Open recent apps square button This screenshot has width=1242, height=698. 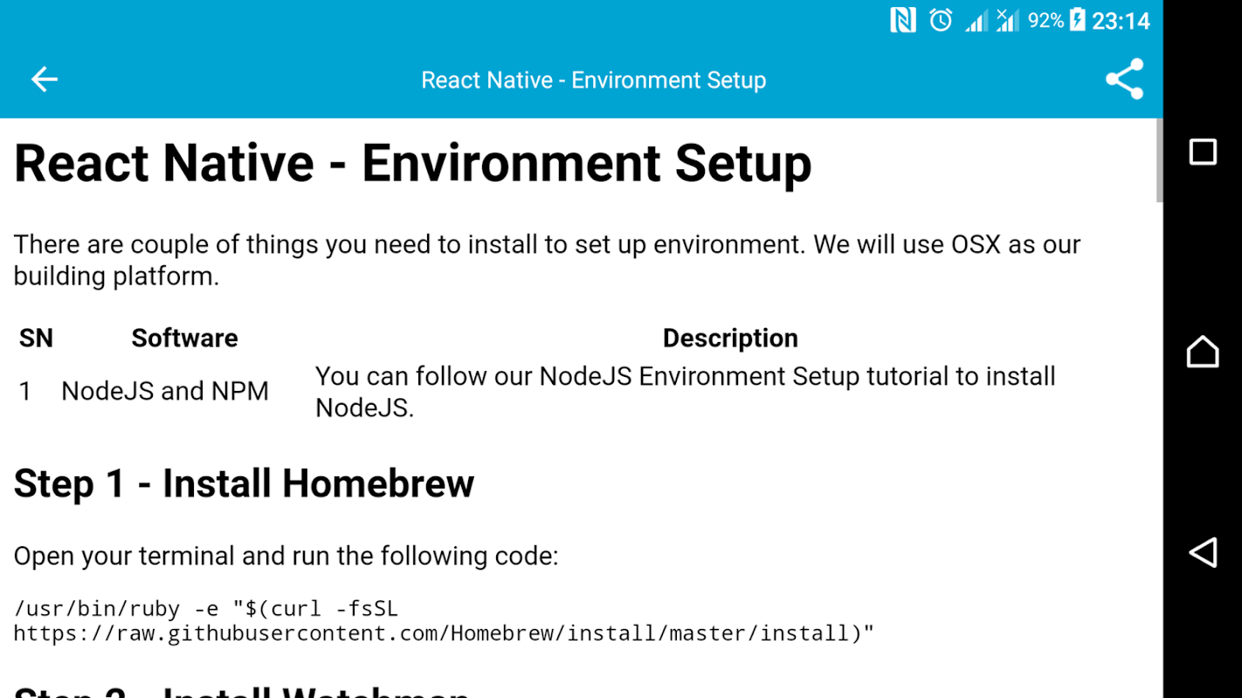(x=1203, y=152)
